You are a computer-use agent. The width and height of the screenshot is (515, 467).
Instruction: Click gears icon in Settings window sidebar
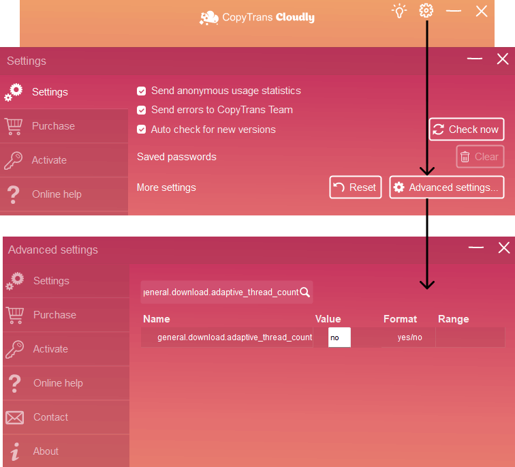click(x=13, y=92)
